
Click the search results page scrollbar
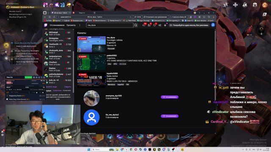tap(215, 65)
